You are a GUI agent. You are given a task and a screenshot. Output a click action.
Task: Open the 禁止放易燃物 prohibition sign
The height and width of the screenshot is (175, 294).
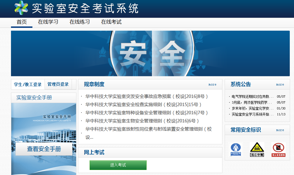pyautogui.click(x=278, y=149)
